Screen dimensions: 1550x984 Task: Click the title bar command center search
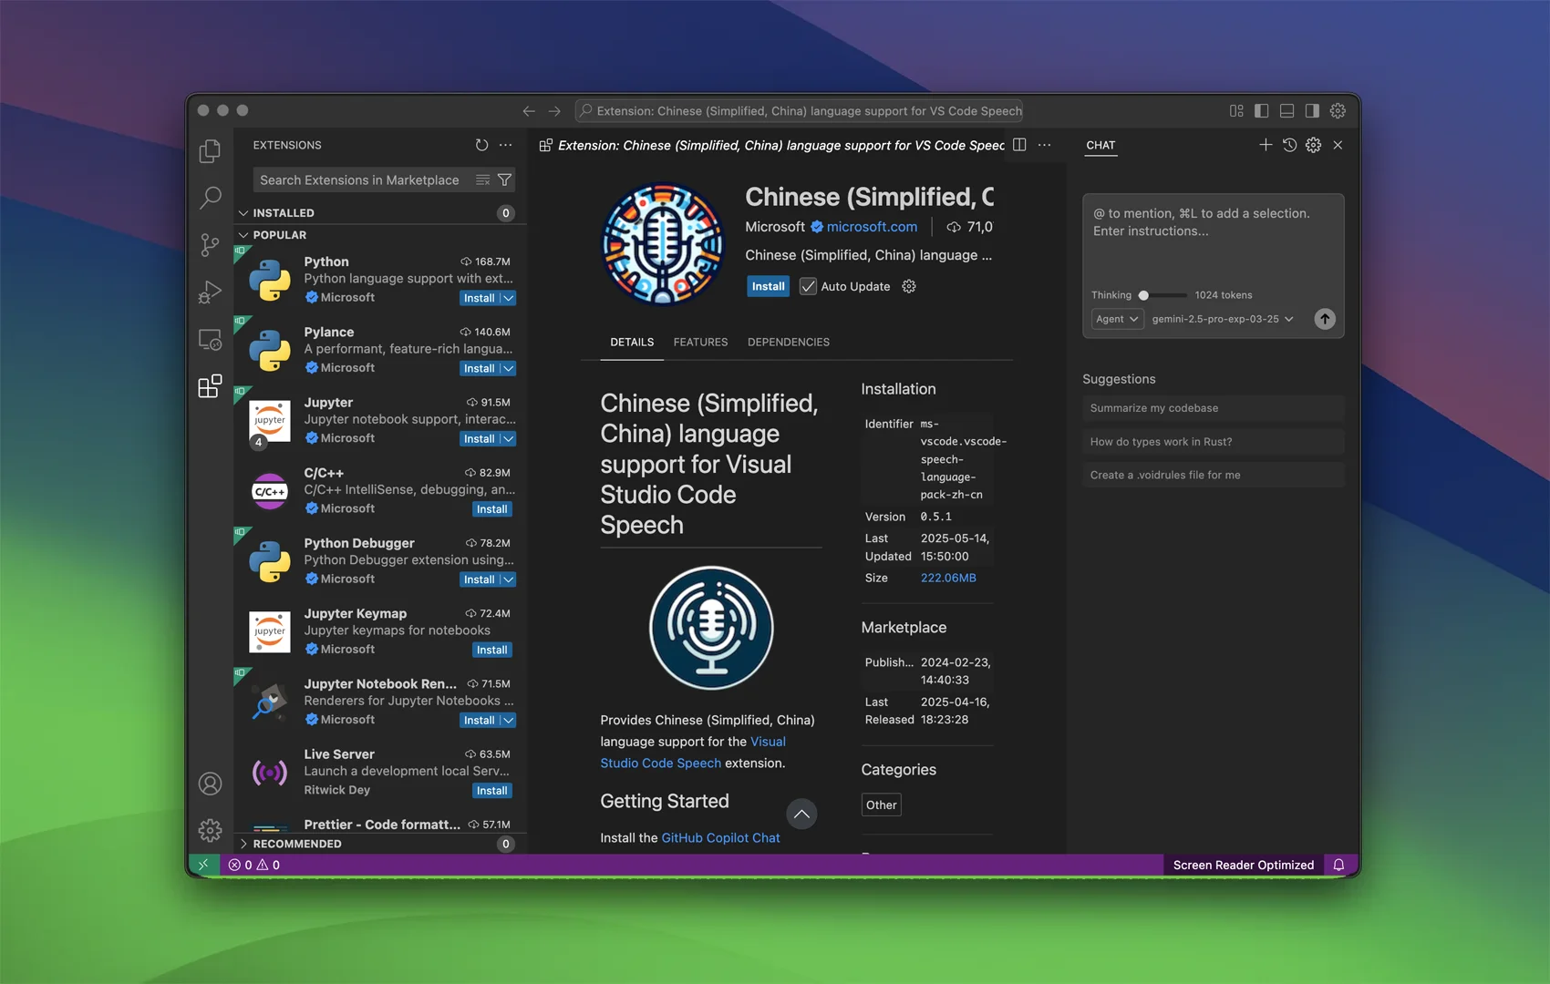pyautogui.click(x=799, y=111)
